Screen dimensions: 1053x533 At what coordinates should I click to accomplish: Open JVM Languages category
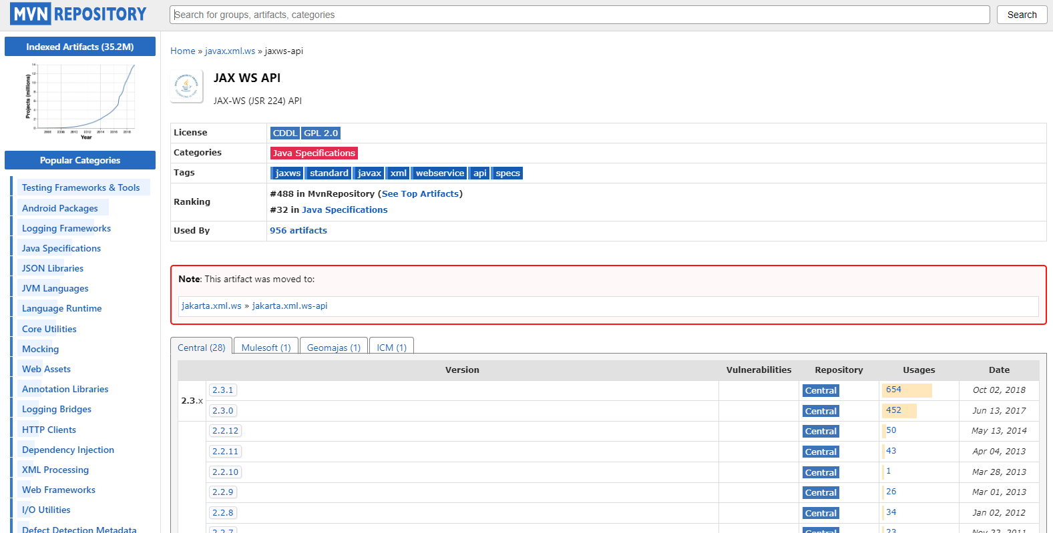(55, 288)
